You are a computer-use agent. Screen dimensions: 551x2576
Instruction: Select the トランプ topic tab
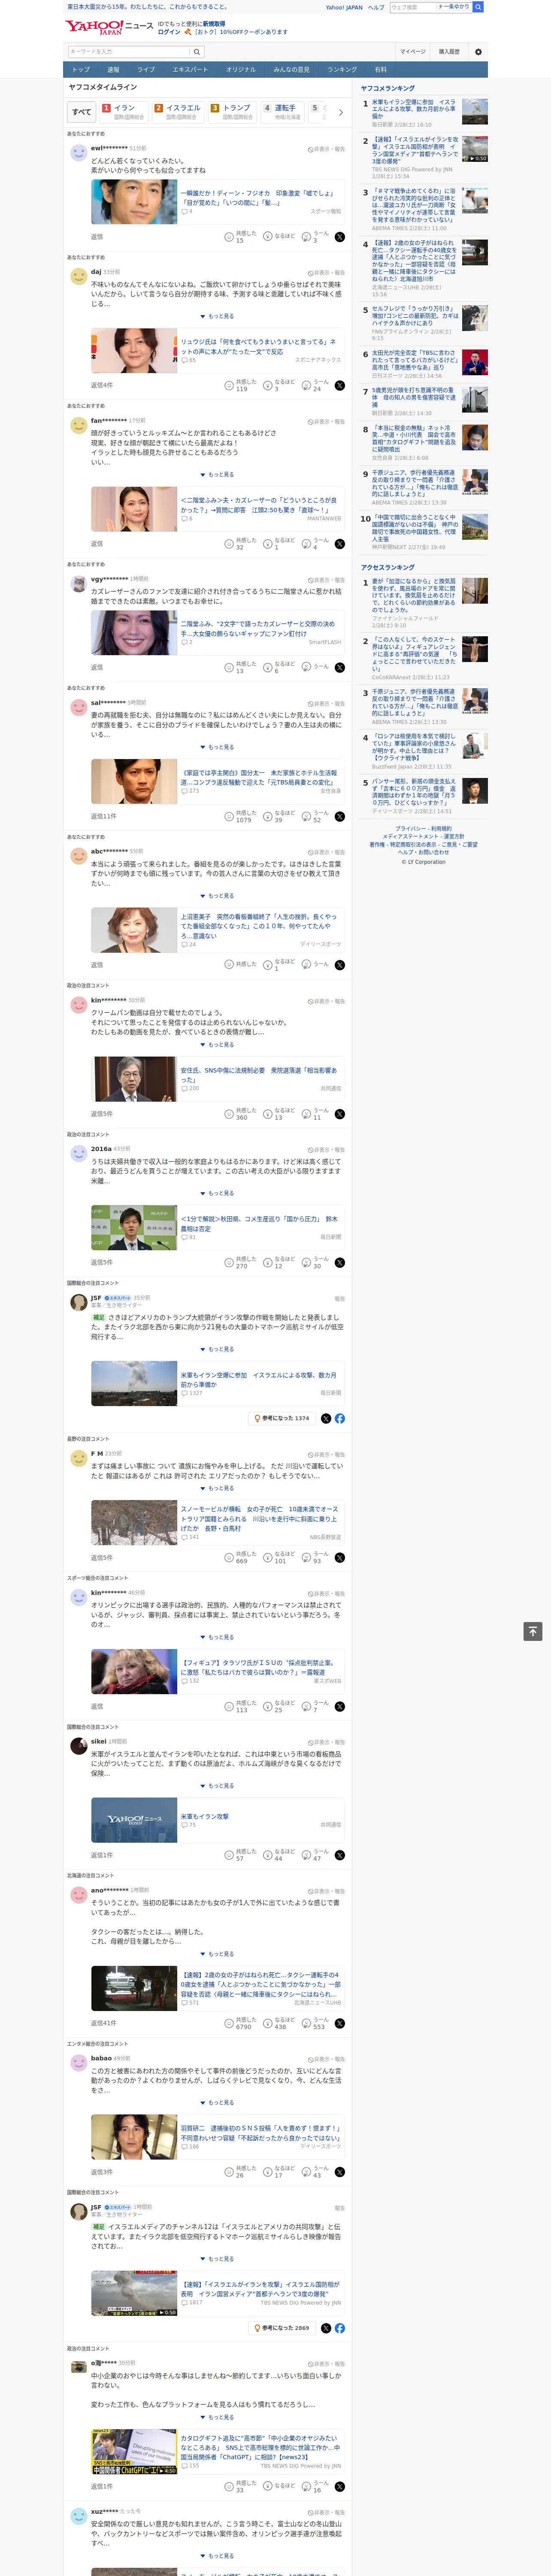click(233, 112)
